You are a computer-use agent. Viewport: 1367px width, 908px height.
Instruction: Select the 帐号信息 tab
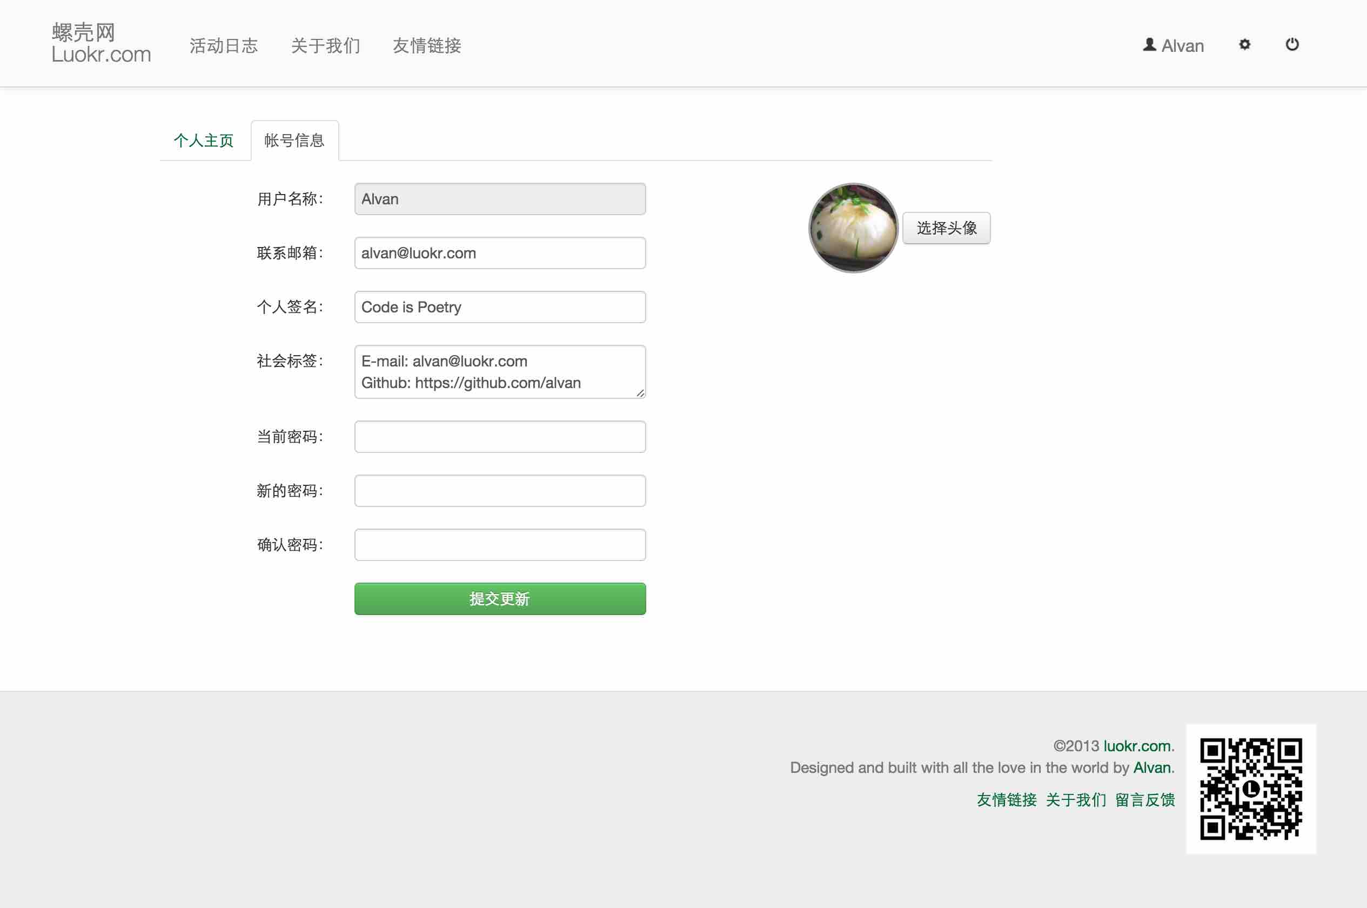pos(294,140)
